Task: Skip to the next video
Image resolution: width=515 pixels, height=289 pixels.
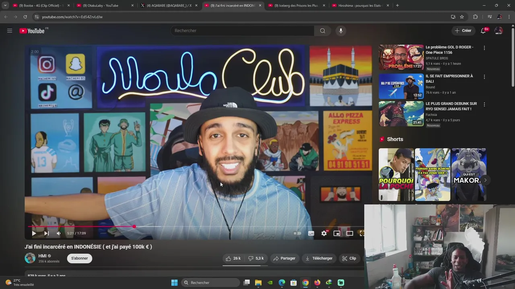Action: point(46,233)
